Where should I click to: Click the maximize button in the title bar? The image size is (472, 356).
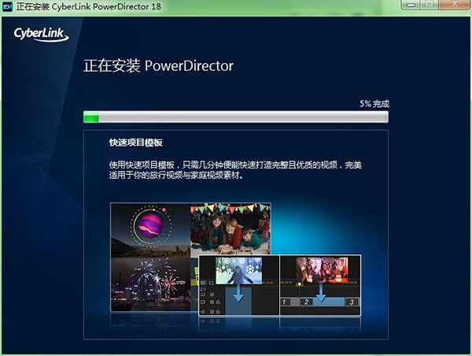tap(429, 6)
